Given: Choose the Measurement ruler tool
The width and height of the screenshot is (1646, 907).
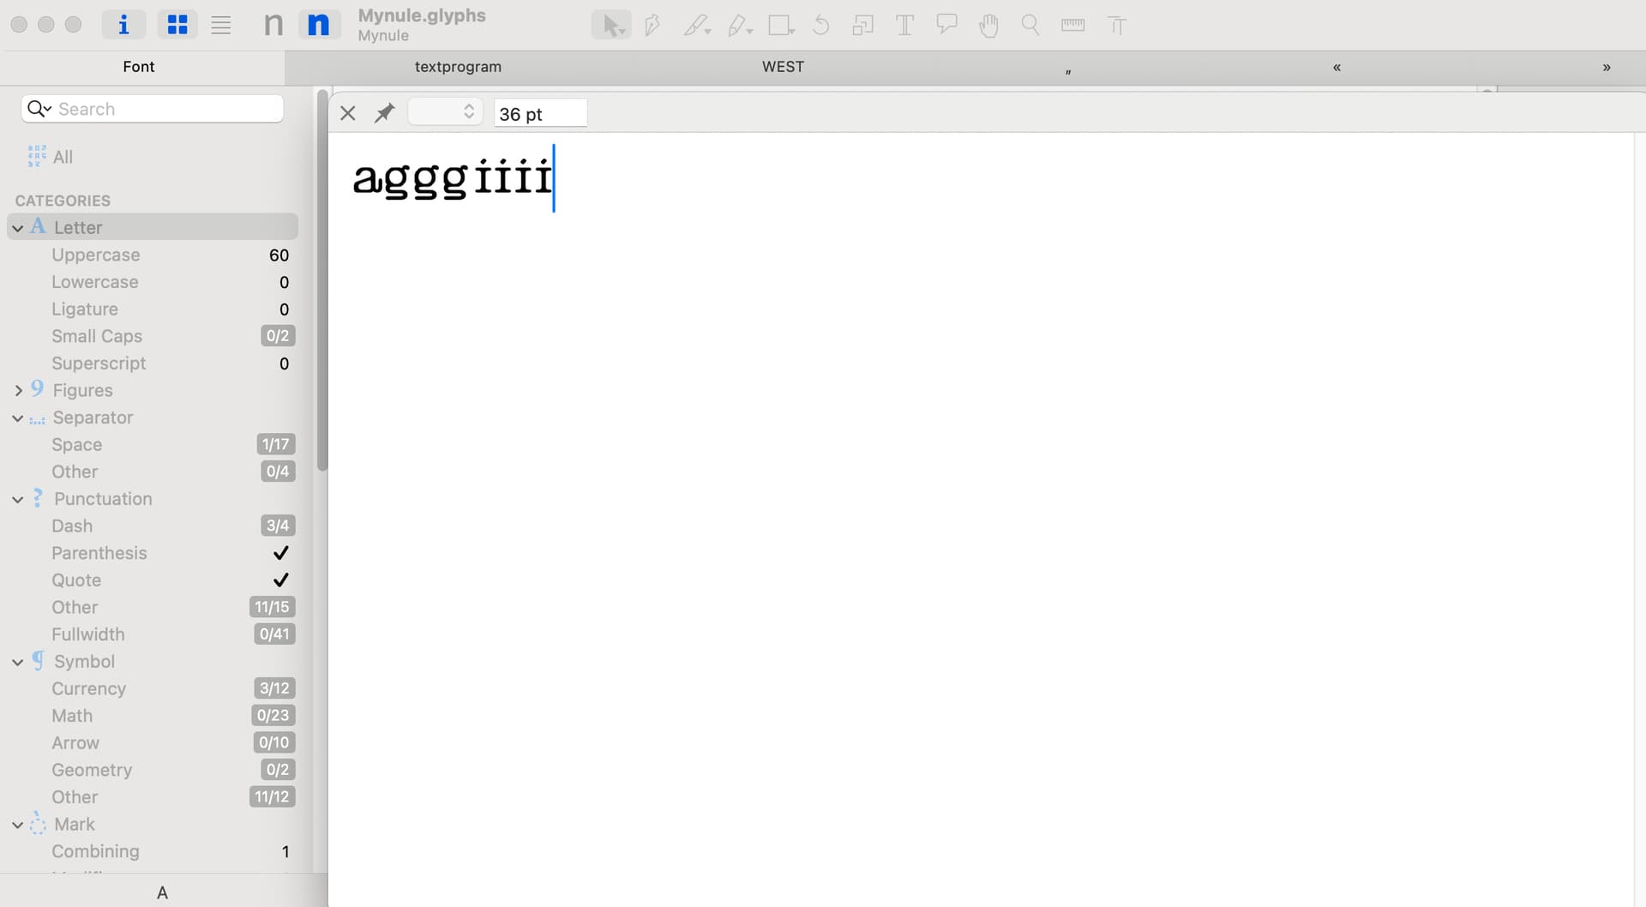Looking at the screenshot, I should coord(1072,26).
